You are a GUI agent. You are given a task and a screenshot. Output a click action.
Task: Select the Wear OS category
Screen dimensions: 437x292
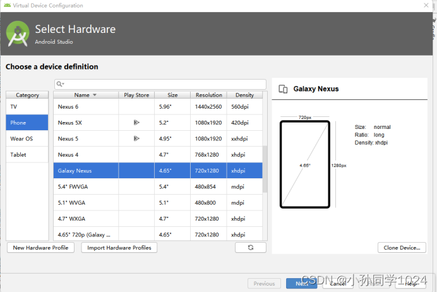pos(27,138)
